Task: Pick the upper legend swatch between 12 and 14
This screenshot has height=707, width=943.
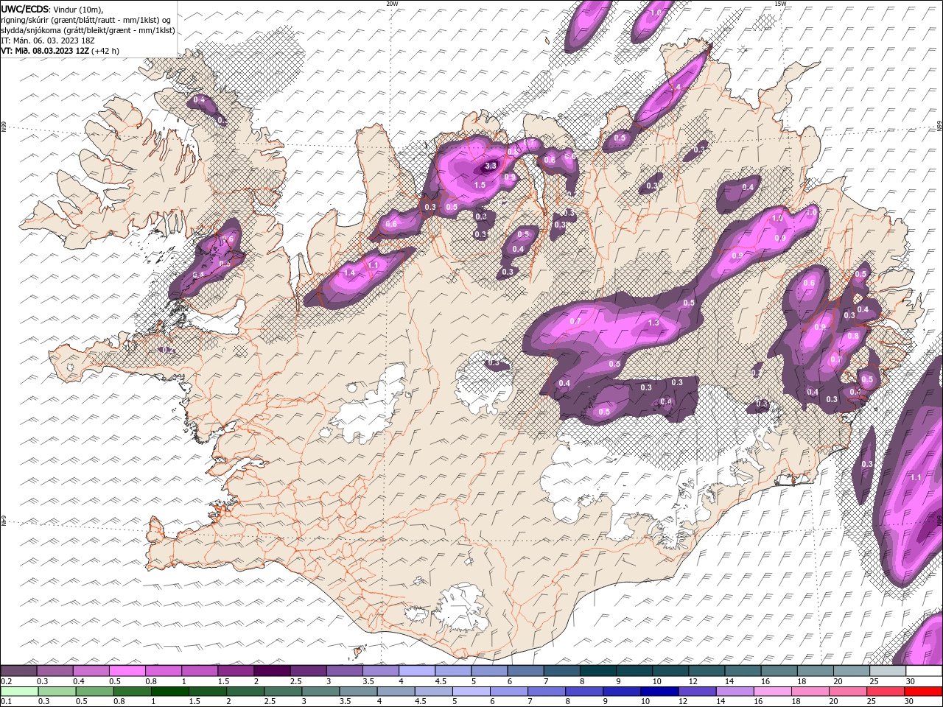Action: (x=707, y=671)
